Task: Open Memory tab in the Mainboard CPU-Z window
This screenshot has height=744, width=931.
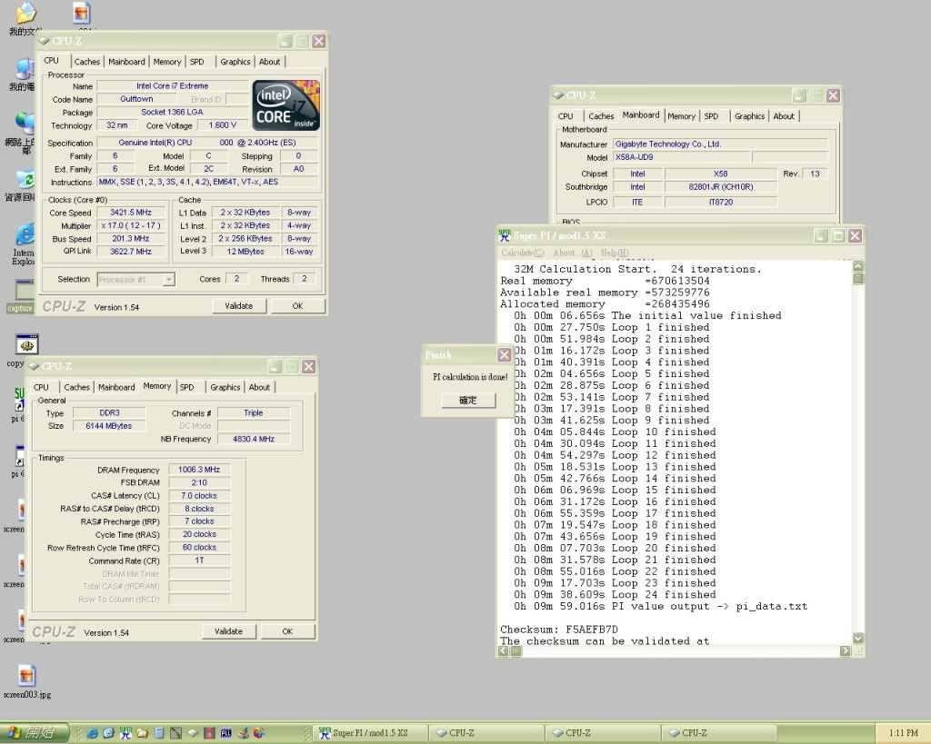Action: tap(681, 116)
